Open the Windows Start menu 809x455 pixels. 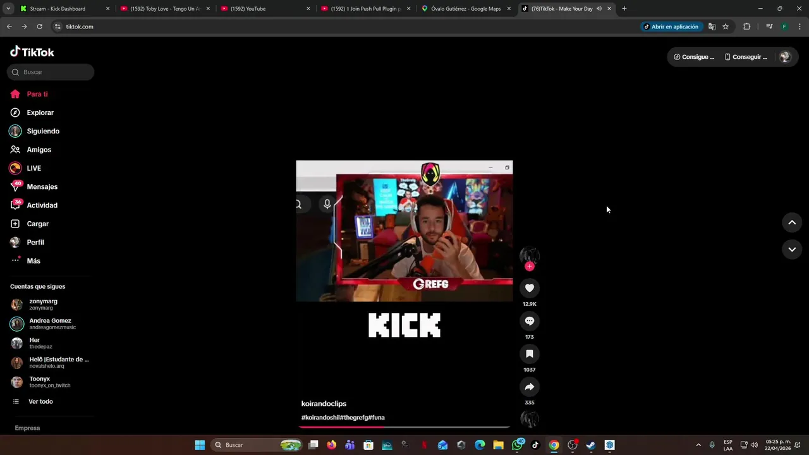[x=200, y=445]
